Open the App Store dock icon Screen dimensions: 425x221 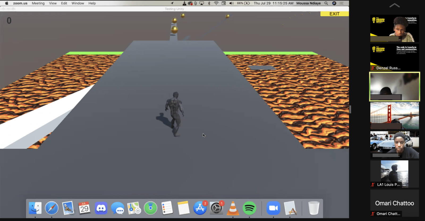[x=200, y=208]
